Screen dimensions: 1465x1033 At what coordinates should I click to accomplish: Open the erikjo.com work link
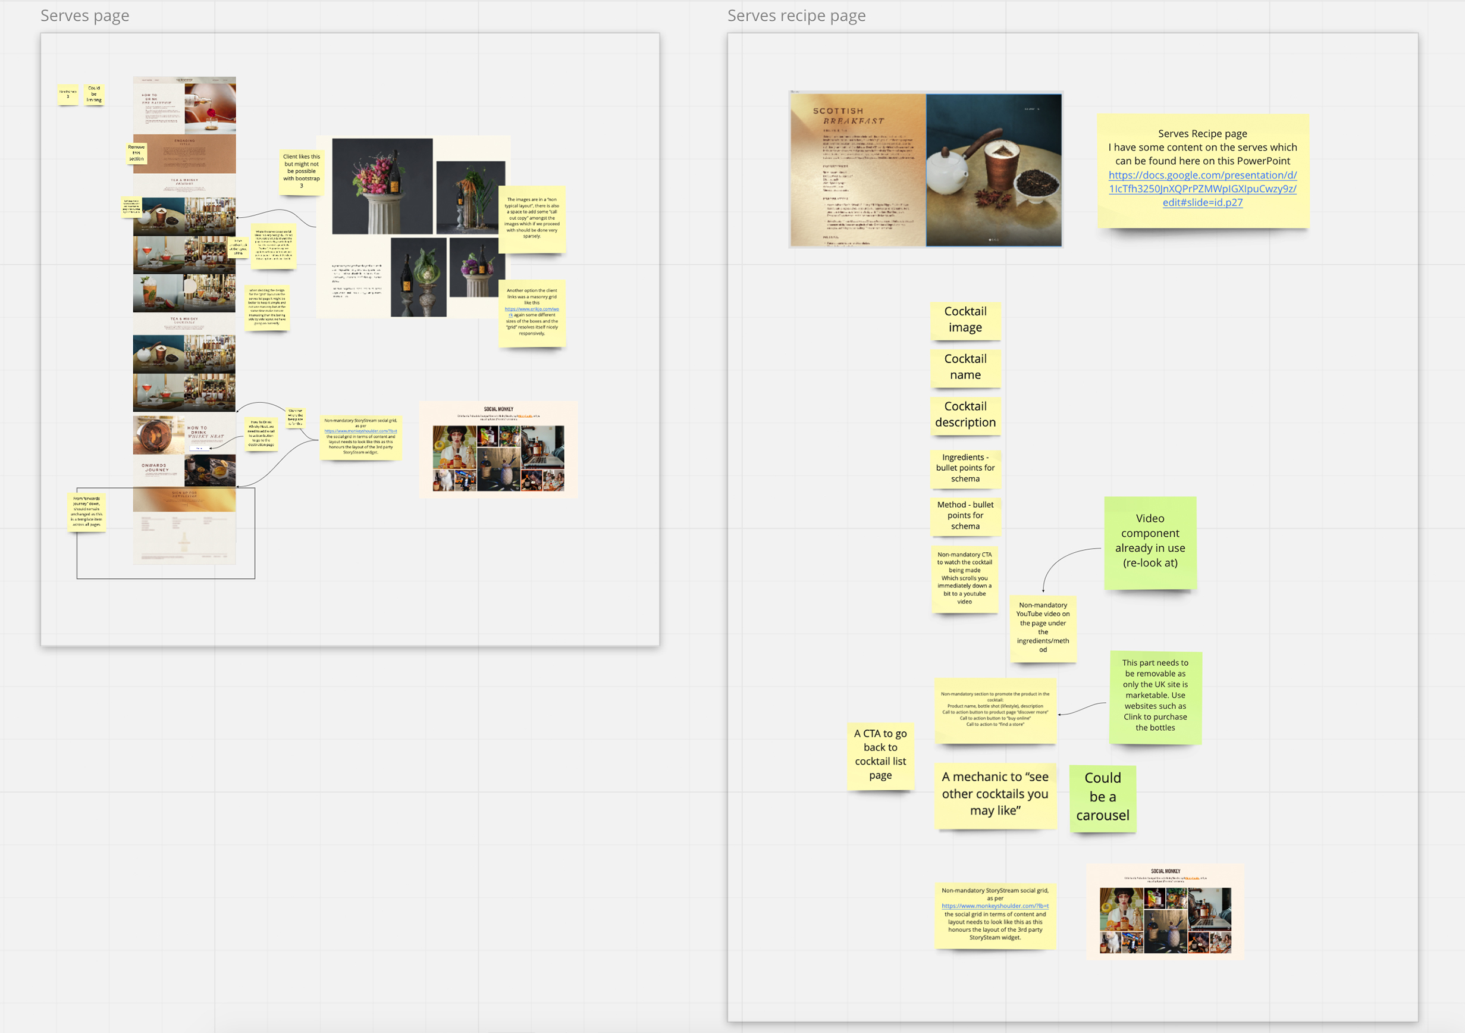click(x=532, y=312)
